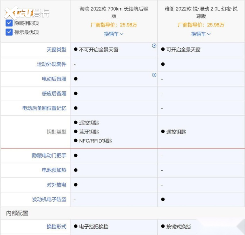Select the 内部配置 section header
Screen dimensions: 245x235
(x=17, y=213)
